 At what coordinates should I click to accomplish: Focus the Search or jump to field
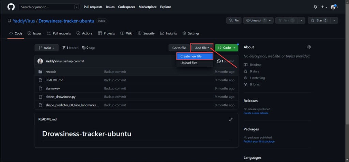tap(49, 7)
